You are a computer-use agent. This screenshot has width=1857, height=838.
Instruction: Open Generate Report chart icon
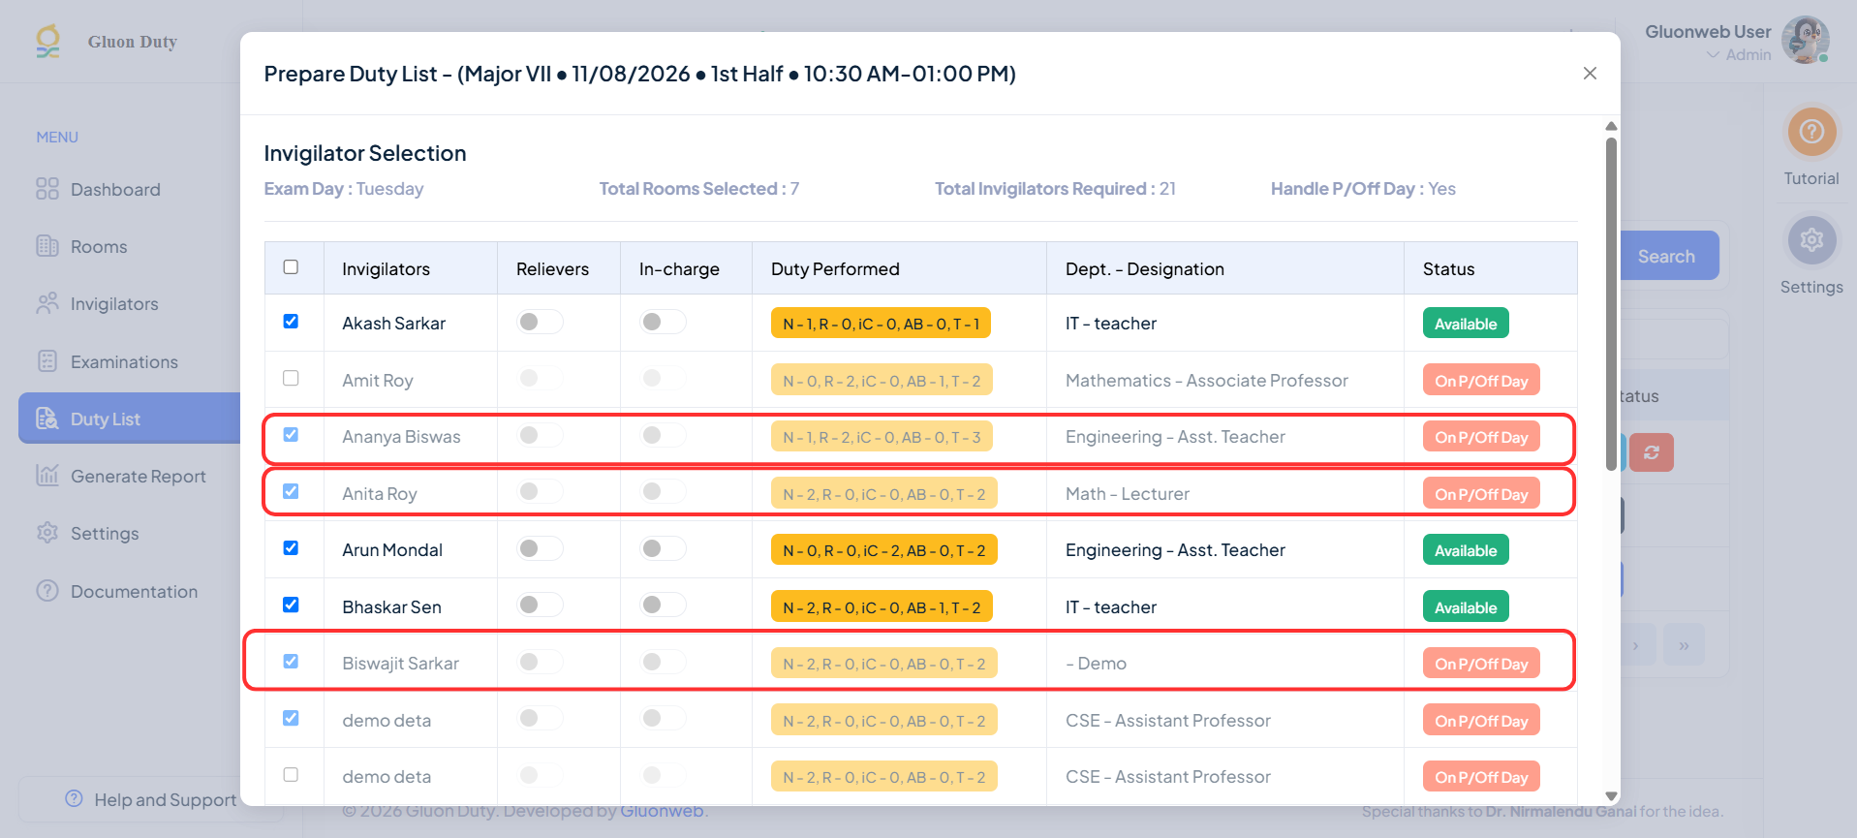tap(47, 476)
